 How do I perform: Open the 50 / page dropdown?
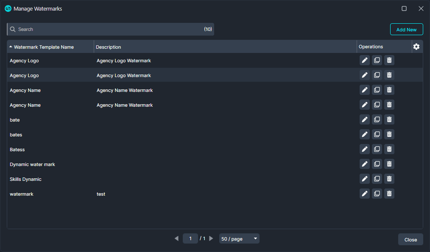239,239
